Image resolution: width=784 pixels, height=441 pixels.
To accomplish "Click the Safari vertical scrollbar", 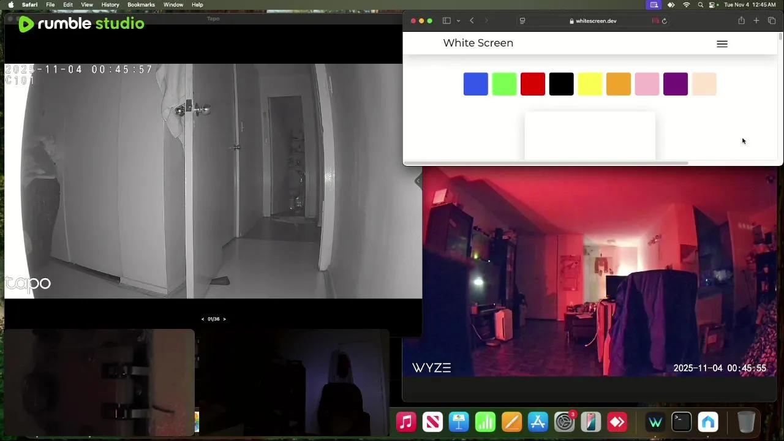I will pos(780,37).
